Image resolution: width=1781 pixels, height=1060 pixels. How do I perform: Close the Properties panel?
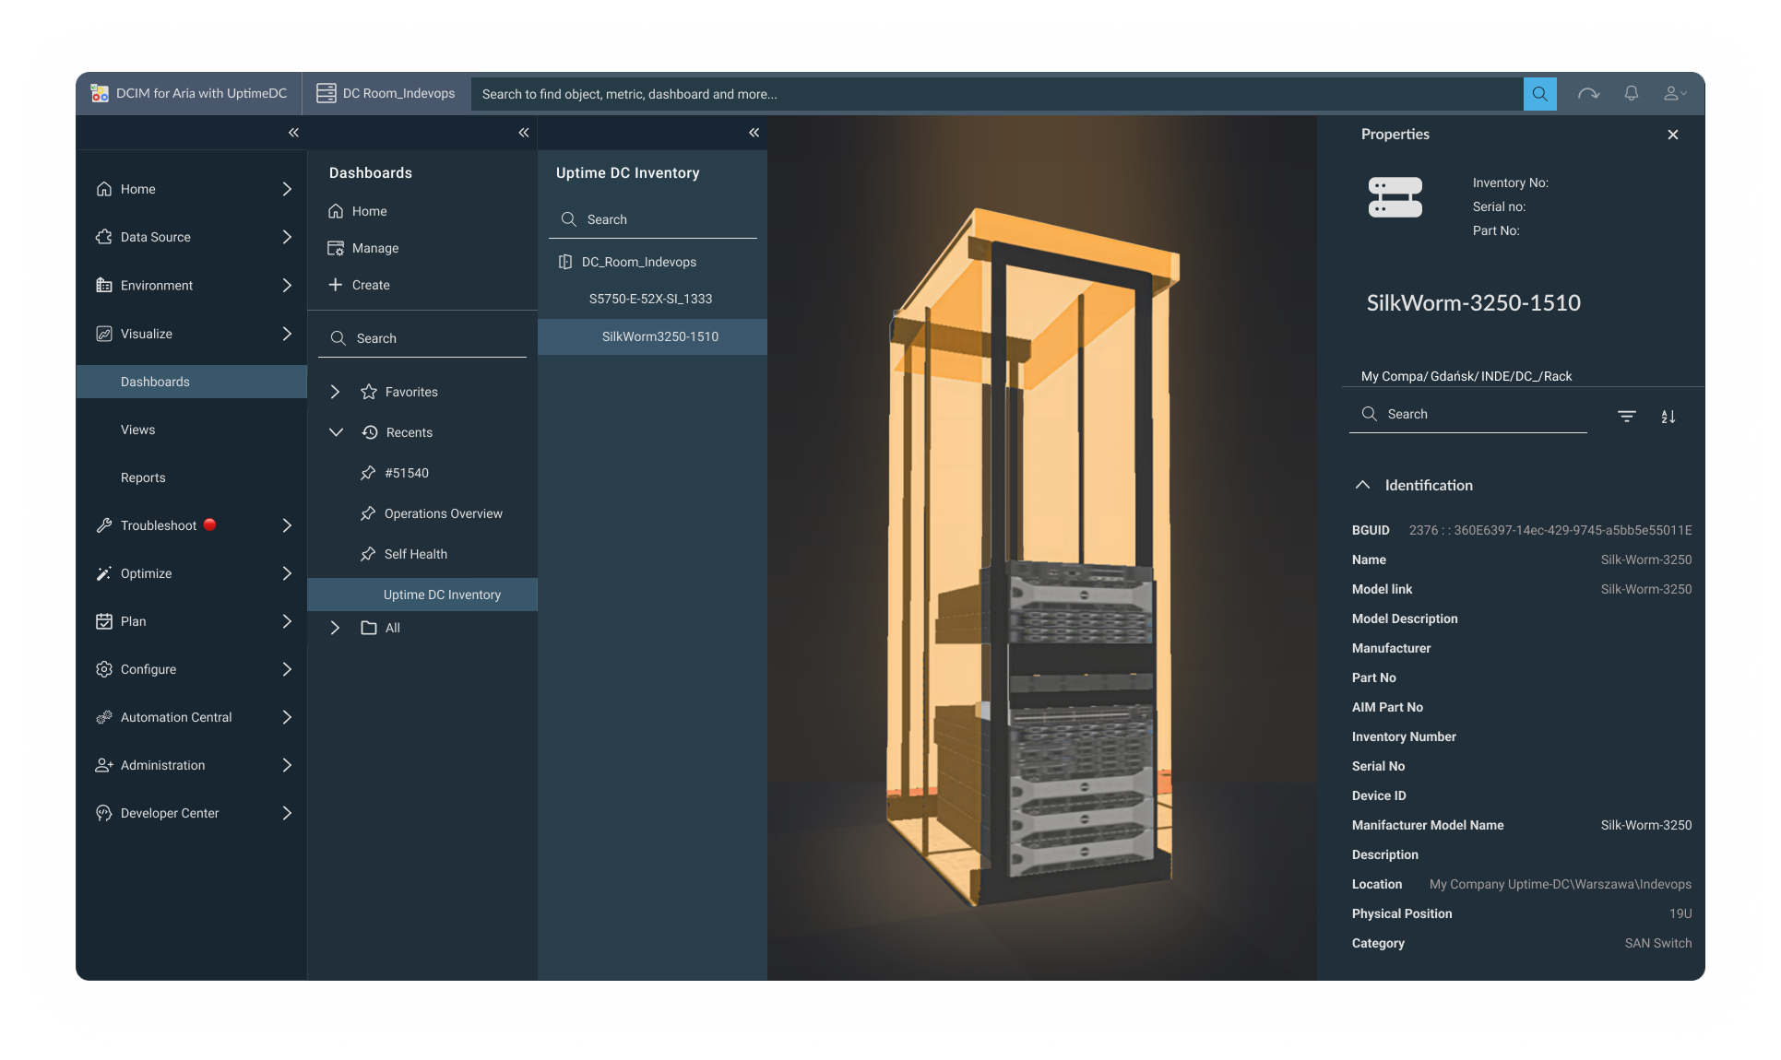click(1672, 135)
